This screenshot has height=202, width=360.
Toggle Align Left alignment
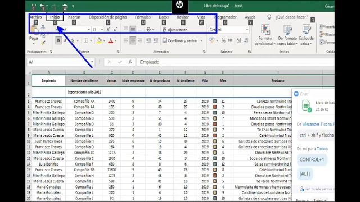coord(125,40)
